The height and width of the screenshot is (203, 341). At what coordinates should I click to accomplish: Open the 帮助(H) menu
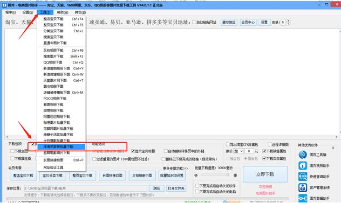point(63,12)
